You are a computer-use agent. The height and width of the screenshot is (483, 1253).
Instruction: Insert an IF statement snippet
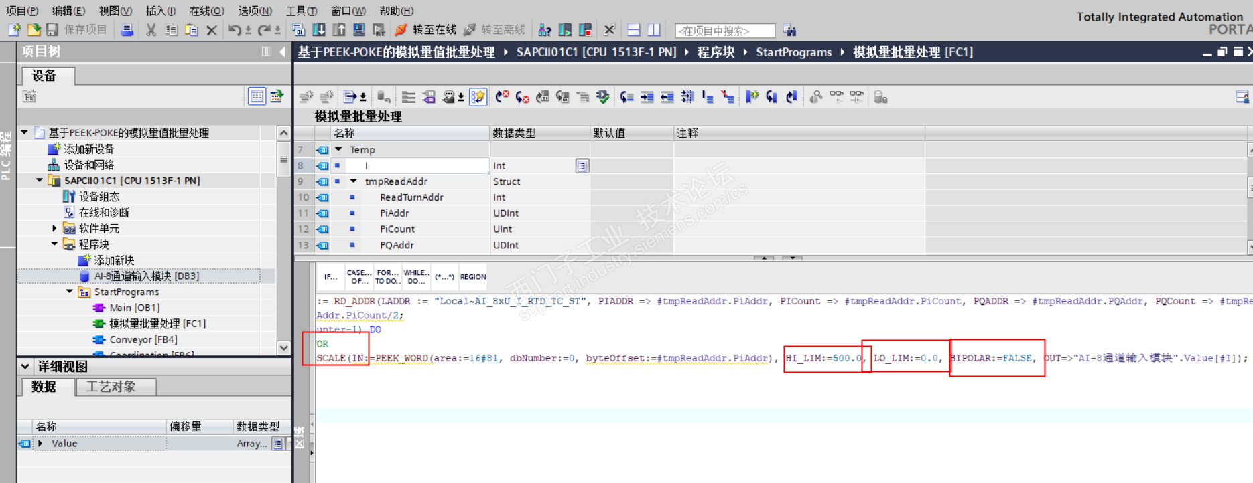point(331,276)
